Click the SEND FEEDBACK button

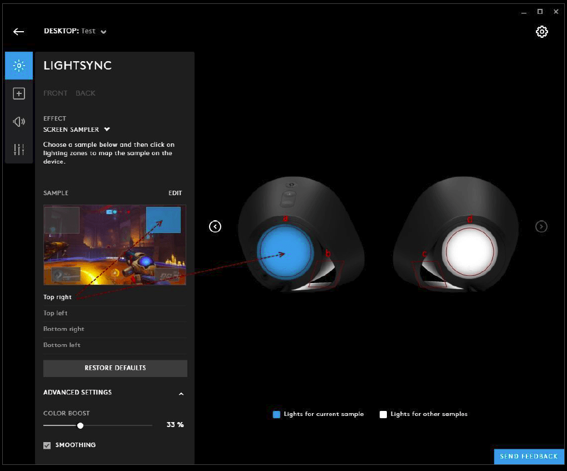tap(528, 456)
